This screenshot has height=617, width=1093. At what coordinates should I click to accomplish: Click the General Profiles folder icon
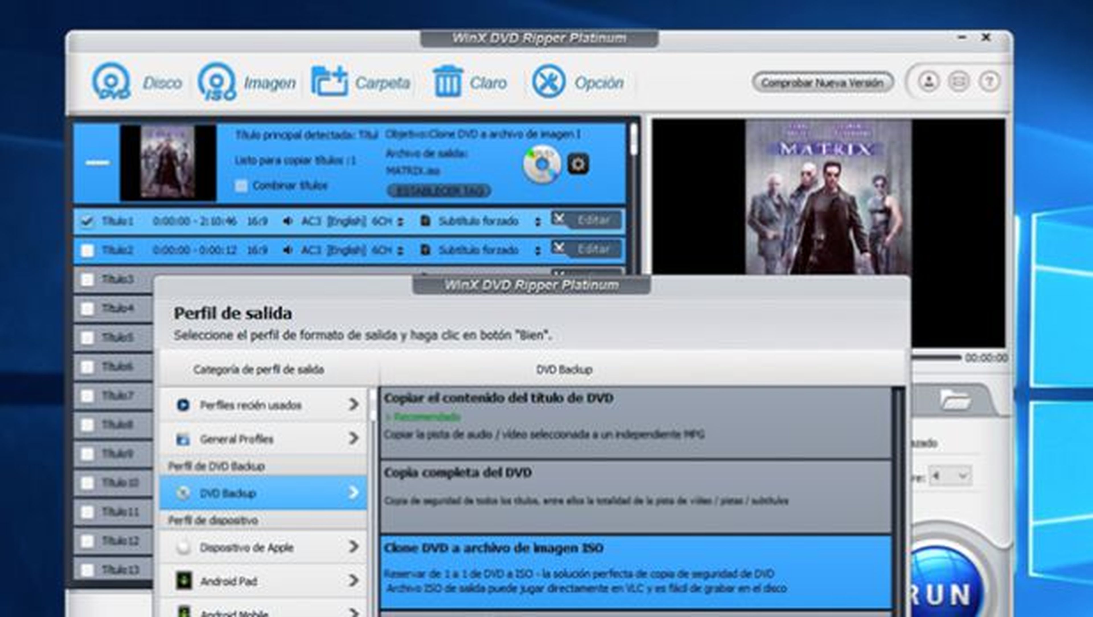click(x=183, y=439)
